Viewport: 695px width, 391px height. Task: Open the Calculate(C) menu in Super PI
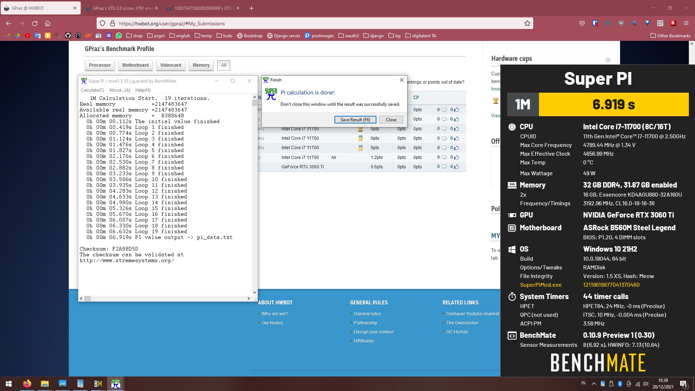(x=92, y=90)
